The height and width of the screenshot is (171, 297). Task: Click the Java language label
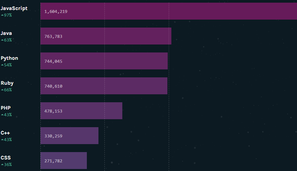6,33
